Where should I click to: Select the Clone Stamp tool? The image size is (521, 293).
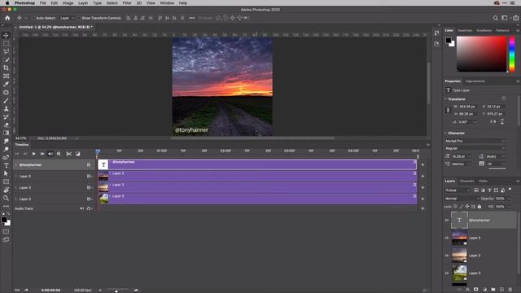6,108
